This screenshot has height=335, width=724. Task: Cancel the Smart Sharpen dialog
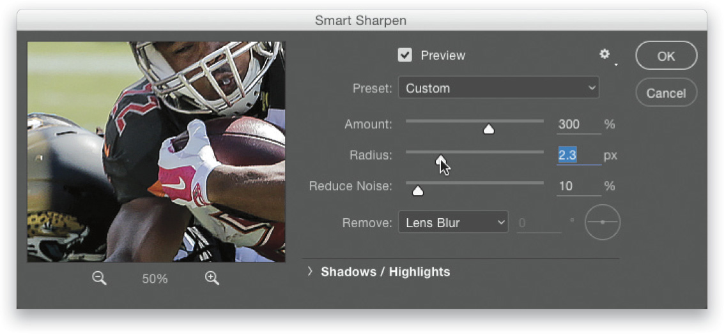tap(666, 93)
